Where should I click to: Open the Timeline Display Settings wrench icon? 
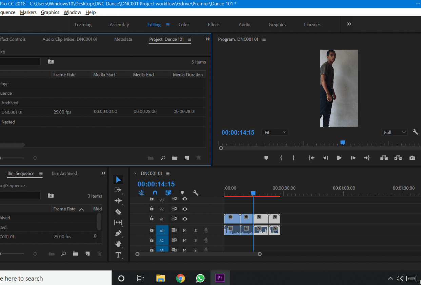196,193
